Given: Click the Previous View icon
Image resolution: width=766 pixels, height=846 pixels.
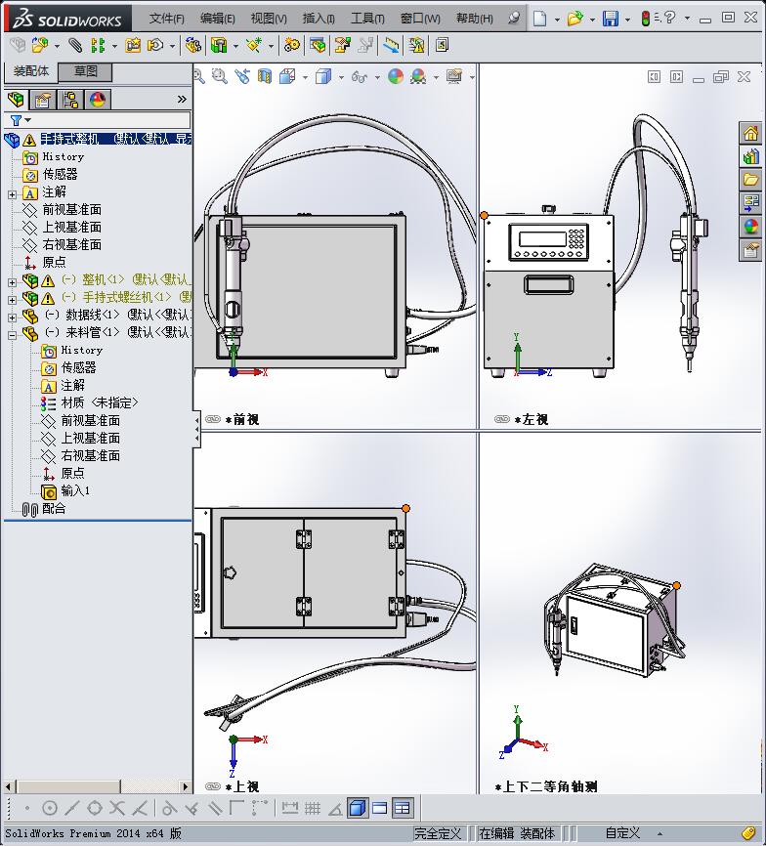Looking at the screenshot, I should [x=242, y=76].
